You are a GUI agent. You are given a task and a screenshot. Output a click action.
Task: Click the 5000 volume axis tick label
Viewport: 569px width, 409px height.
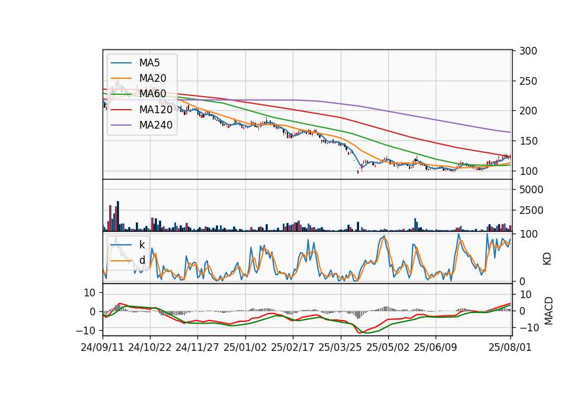(531, 190)
